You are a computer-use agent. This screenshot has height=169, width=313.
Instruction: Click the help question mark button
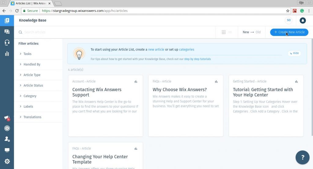302,157
